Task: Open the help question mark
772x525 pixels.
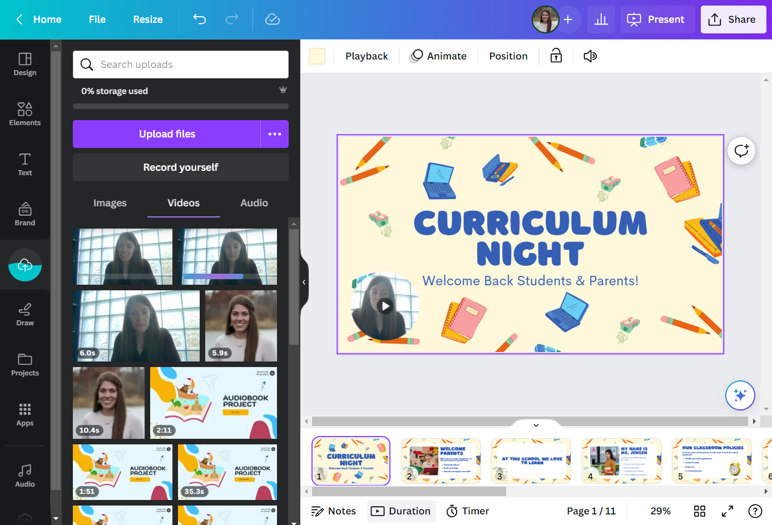Action: point(755,511)
